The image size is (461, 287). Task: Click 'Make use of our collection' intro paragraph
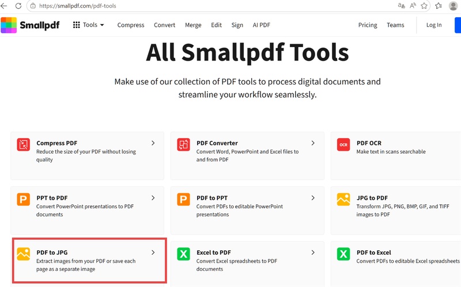point(248,88)
